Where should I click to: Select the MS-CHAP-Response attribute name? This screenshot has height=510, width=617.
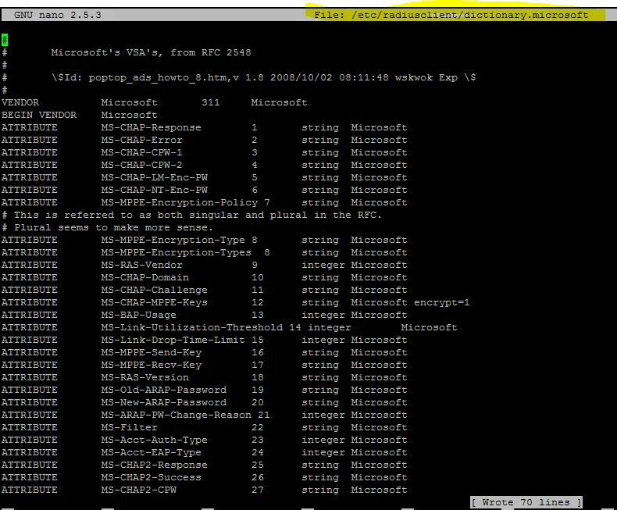pyautogui.click(x=151, y=127)
